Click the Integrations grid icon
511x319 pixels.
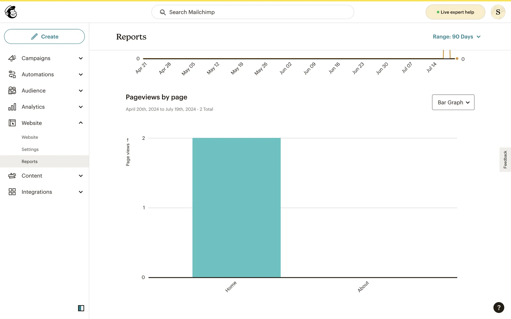pyautogui.click(x=12, y=192)
